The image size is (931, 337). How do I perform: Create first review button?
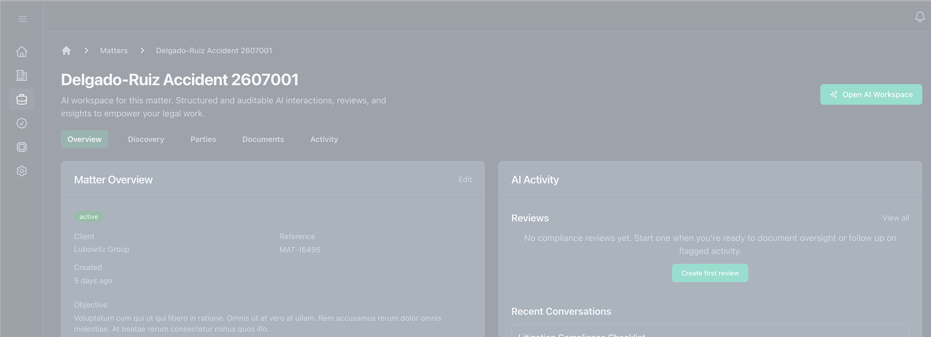point(710,273)
